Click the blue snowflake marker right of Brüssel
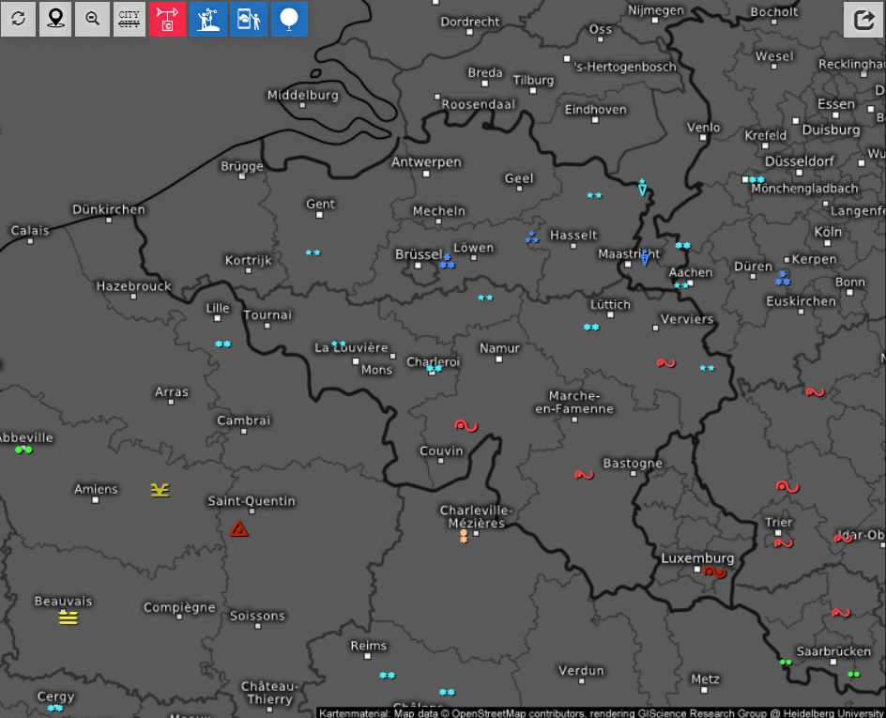Viewport: 886px width, 718px height. tap(448, 264)
